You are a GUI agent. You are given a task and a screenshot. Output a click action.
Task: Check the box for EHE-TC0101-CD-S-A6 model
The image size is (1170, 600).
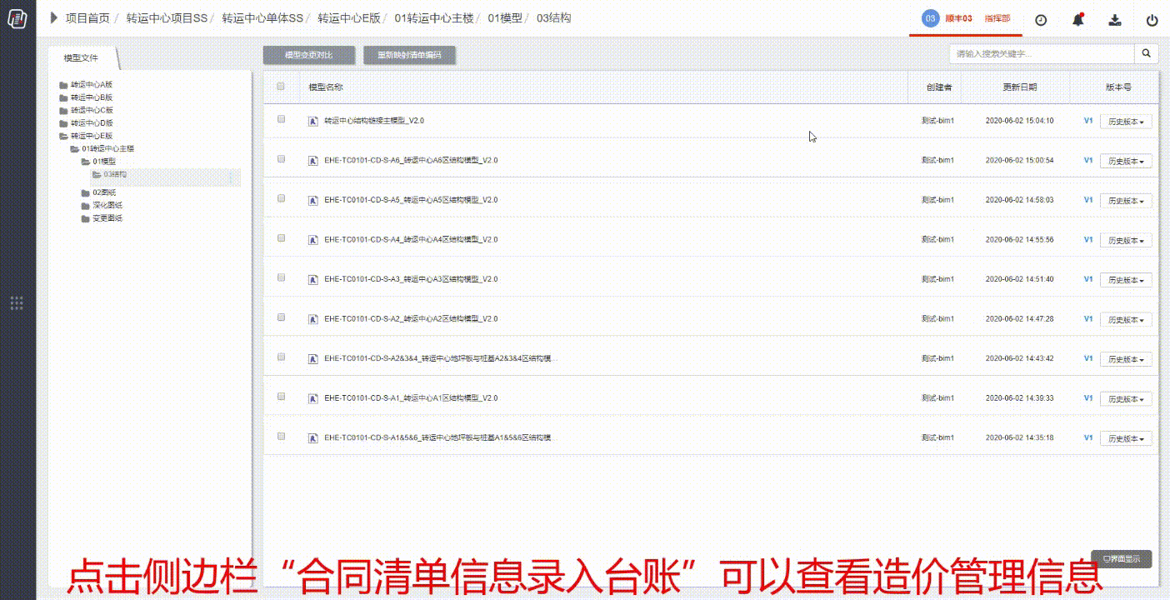point(281,159)
